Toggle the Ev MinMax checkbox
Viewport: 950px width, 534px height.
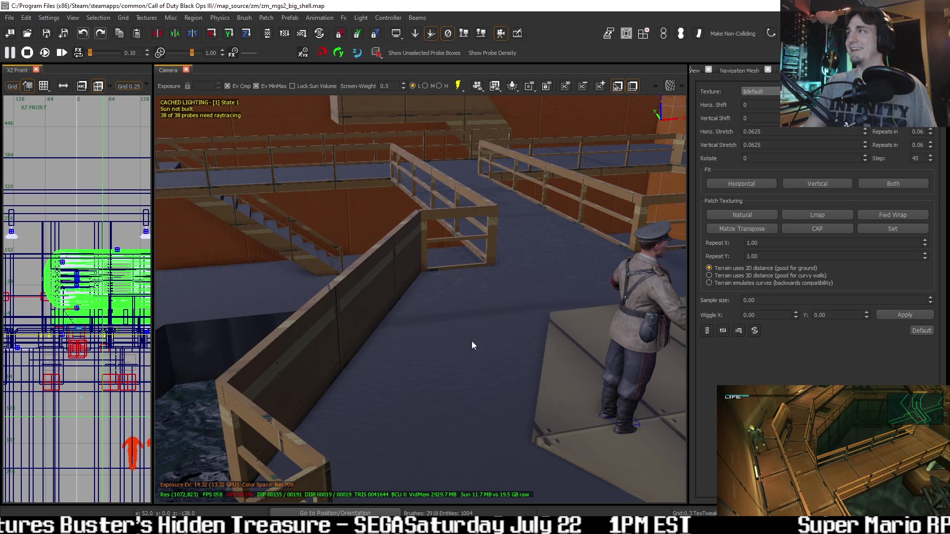tap(257, 86)
